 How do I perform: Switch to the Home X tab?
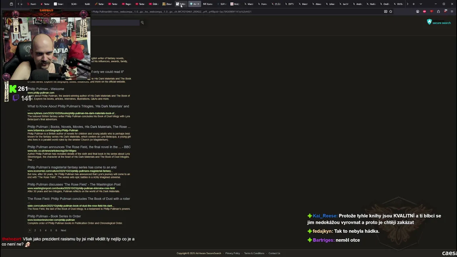(x=262, y=4)
